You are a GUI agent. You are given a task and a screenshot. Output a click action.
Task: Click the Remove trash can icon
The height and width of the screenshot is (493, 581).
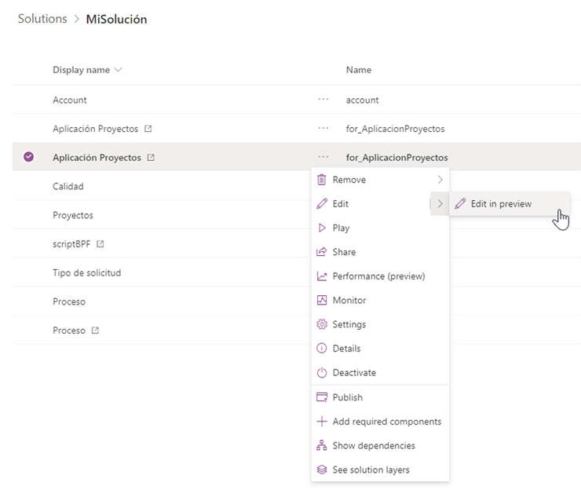pos(322,180)
